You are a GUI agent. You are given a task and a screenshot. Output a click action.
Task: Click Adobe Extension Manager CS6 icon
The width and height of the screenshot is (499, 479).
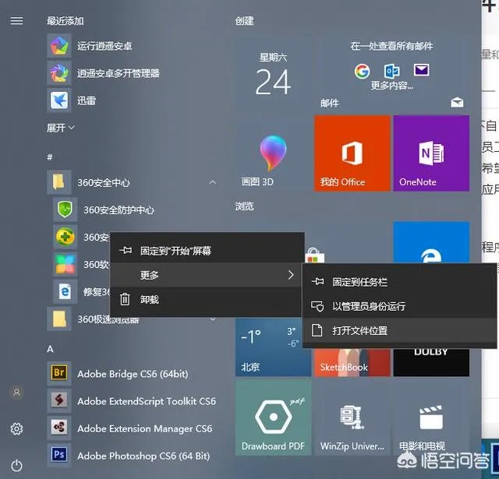coord(59,428)
